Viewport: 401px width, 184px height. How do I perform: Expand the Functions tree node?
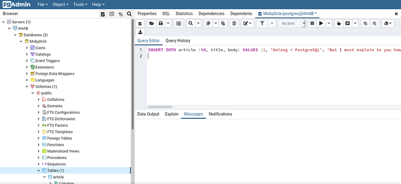click(x=39, y=144)
